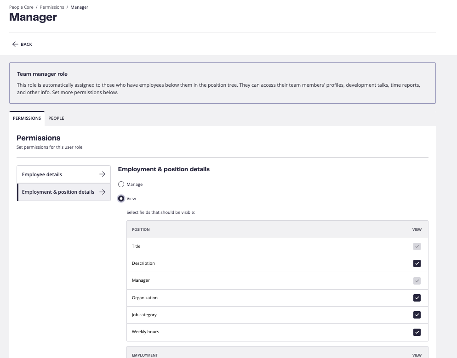
Task: Select the View radio button
Action: click(121, 198)
